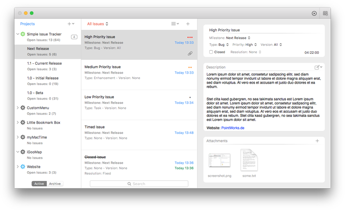Click the red high priority dots
This screenshot has height=210, width=345.
tap(190, 37)
